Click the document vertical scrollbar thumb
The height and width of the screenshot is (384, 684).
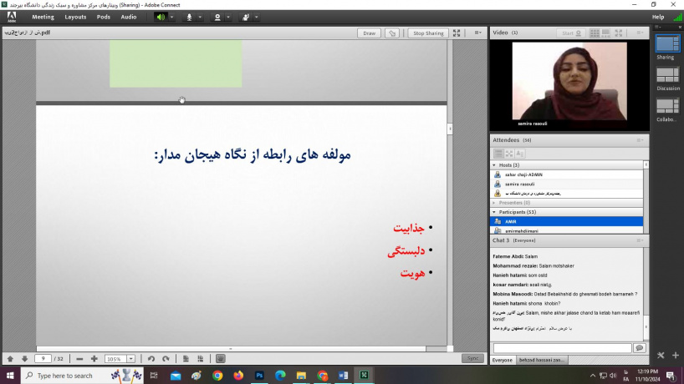point(450,129)
